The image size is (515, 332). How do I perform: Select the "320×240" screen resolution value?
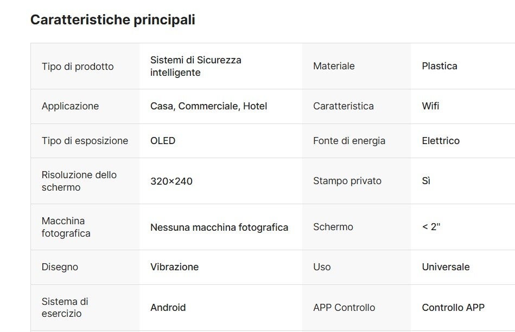(171, 181)
